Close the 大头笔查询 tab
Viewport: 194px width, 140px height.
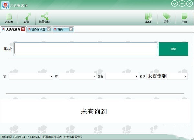pos(23,29)
